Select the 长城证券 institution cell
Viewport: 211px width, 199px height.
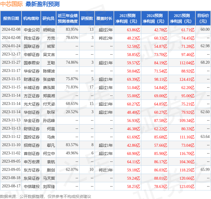click(32, 88)
